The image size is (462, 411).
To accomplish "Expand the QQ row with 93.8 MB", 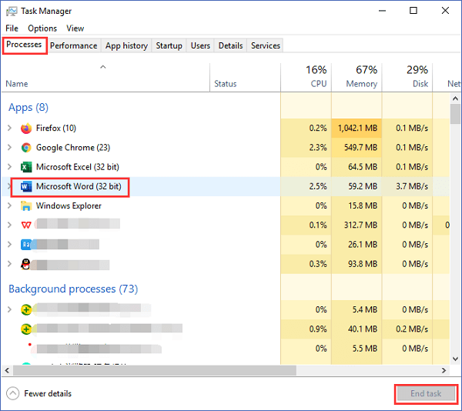I will (9, 264).
